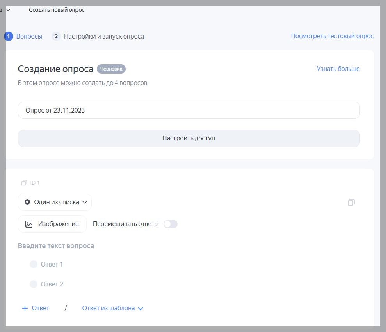This screenshot has height=332, width=386.
Task: Expand the Ответ из шаблона dropdown
Action: [112, 308]
